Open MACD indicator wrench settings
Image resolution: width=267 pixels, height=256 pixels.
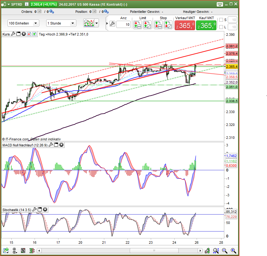point(51,145)
